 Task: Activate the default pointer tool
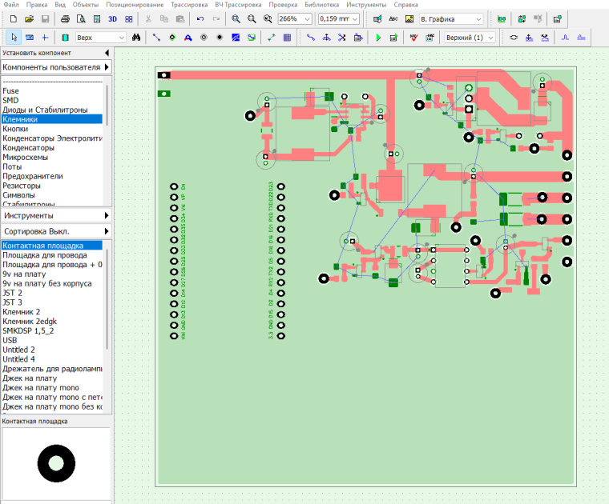14,38
